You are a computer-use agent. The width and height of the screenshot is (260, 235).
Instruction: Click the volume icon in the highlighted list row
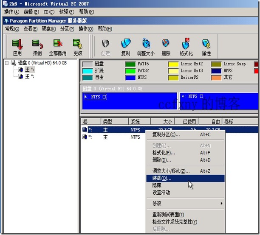pos(85,129)
